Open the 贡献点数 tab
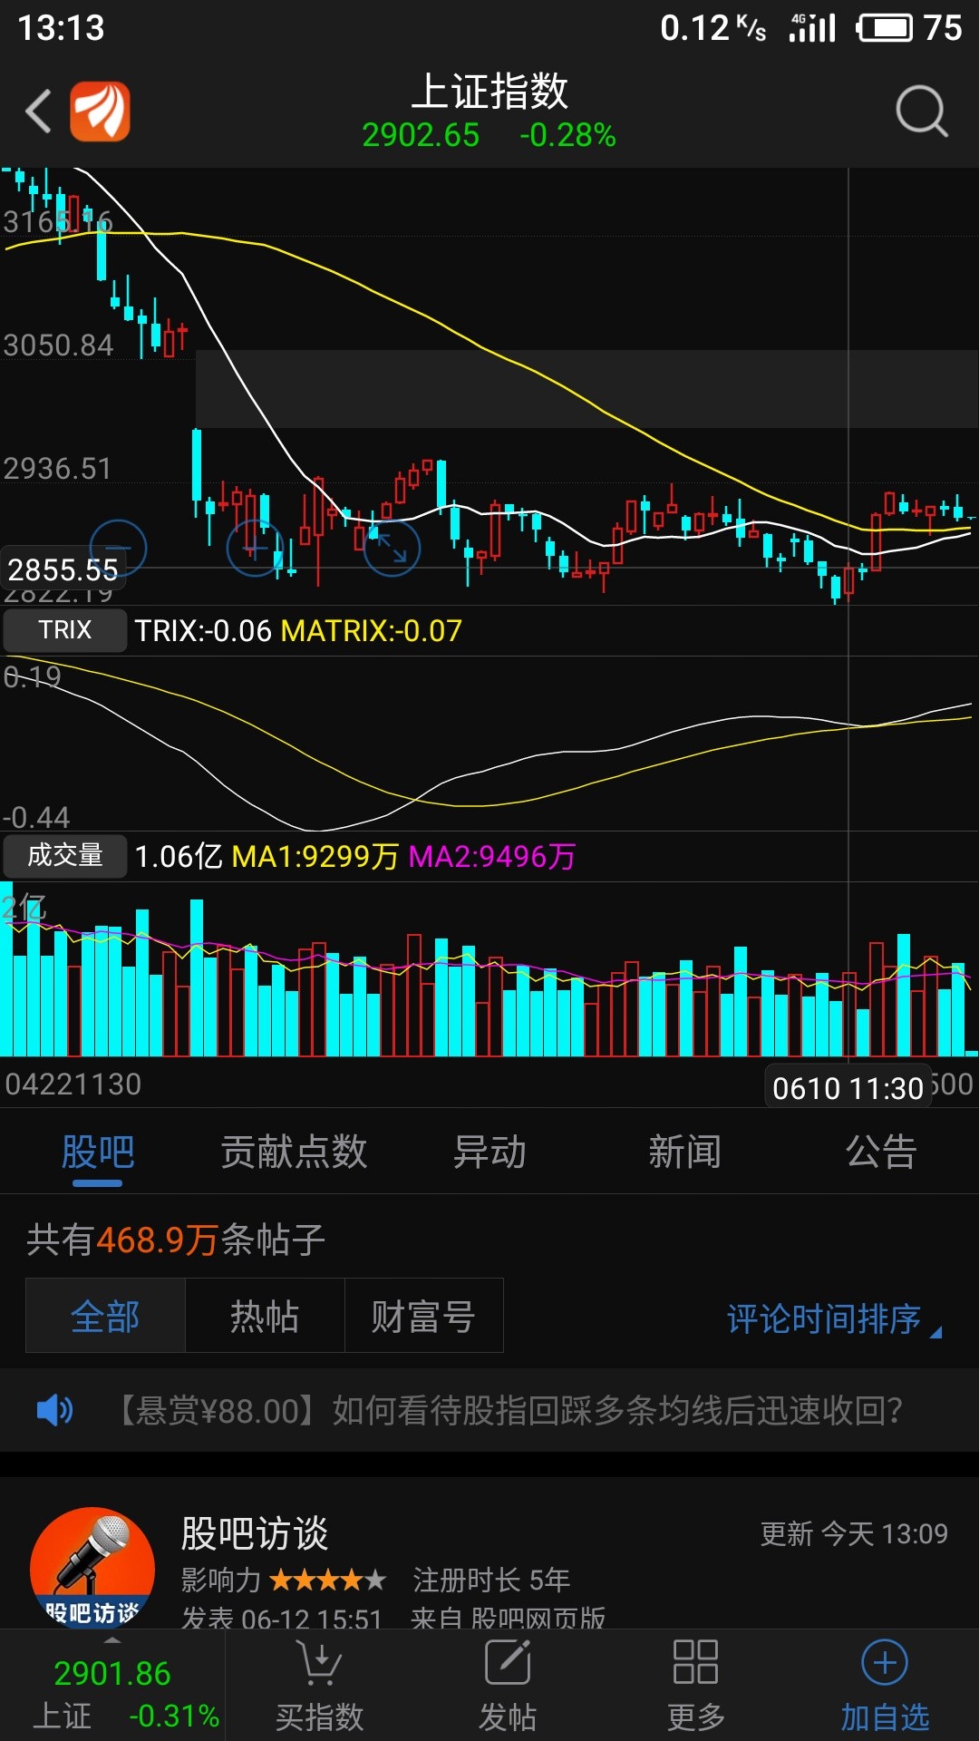979x1741 pixels. tap(294, 1153)
